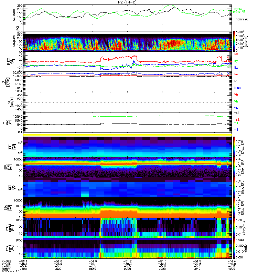Click the FBK edc12 mV/m color bar
Viewport: 258px width, 276px height.
(x=234, y=228)
